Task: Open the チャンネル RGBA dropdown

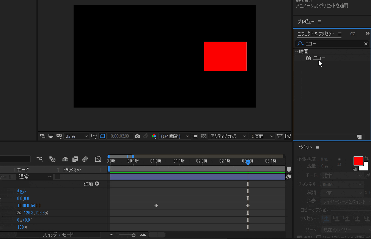Action: click(x=342, y=184)
